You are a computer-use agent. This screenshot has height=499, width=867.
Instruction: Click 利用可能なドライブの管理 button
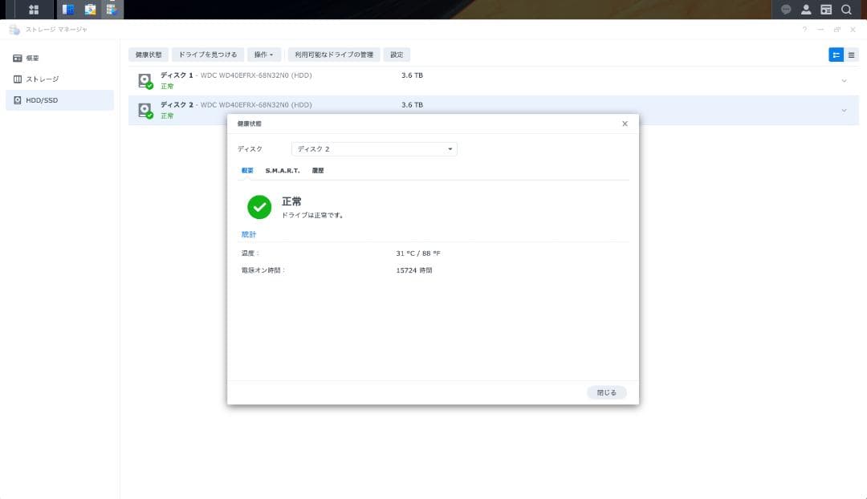pos(334,55)
